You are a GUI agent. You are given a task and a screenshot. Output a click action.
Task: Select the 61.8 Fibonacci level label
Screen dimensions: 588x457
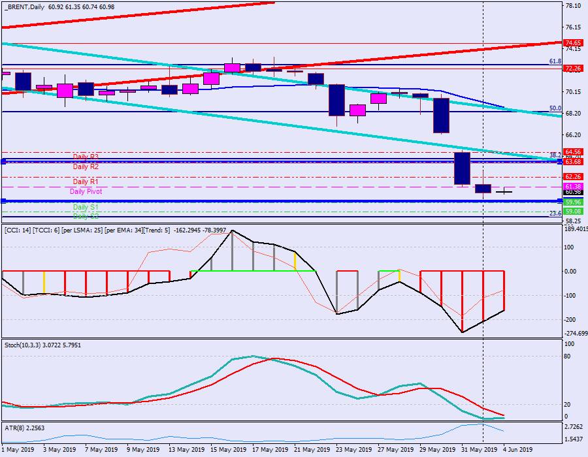pyautogui.click(x=555, y=61)
